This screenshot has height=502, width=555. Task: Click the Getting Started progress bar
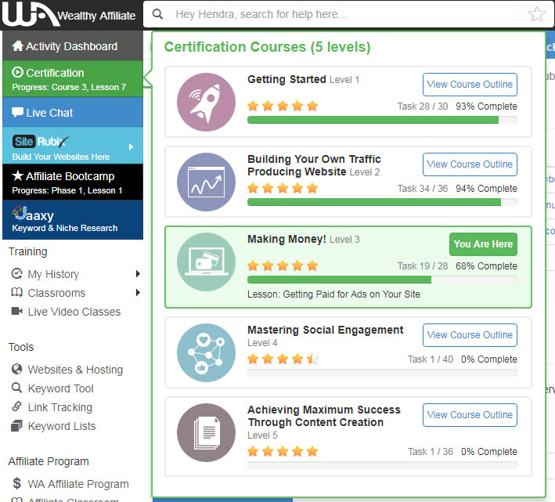tap(382, 120)
